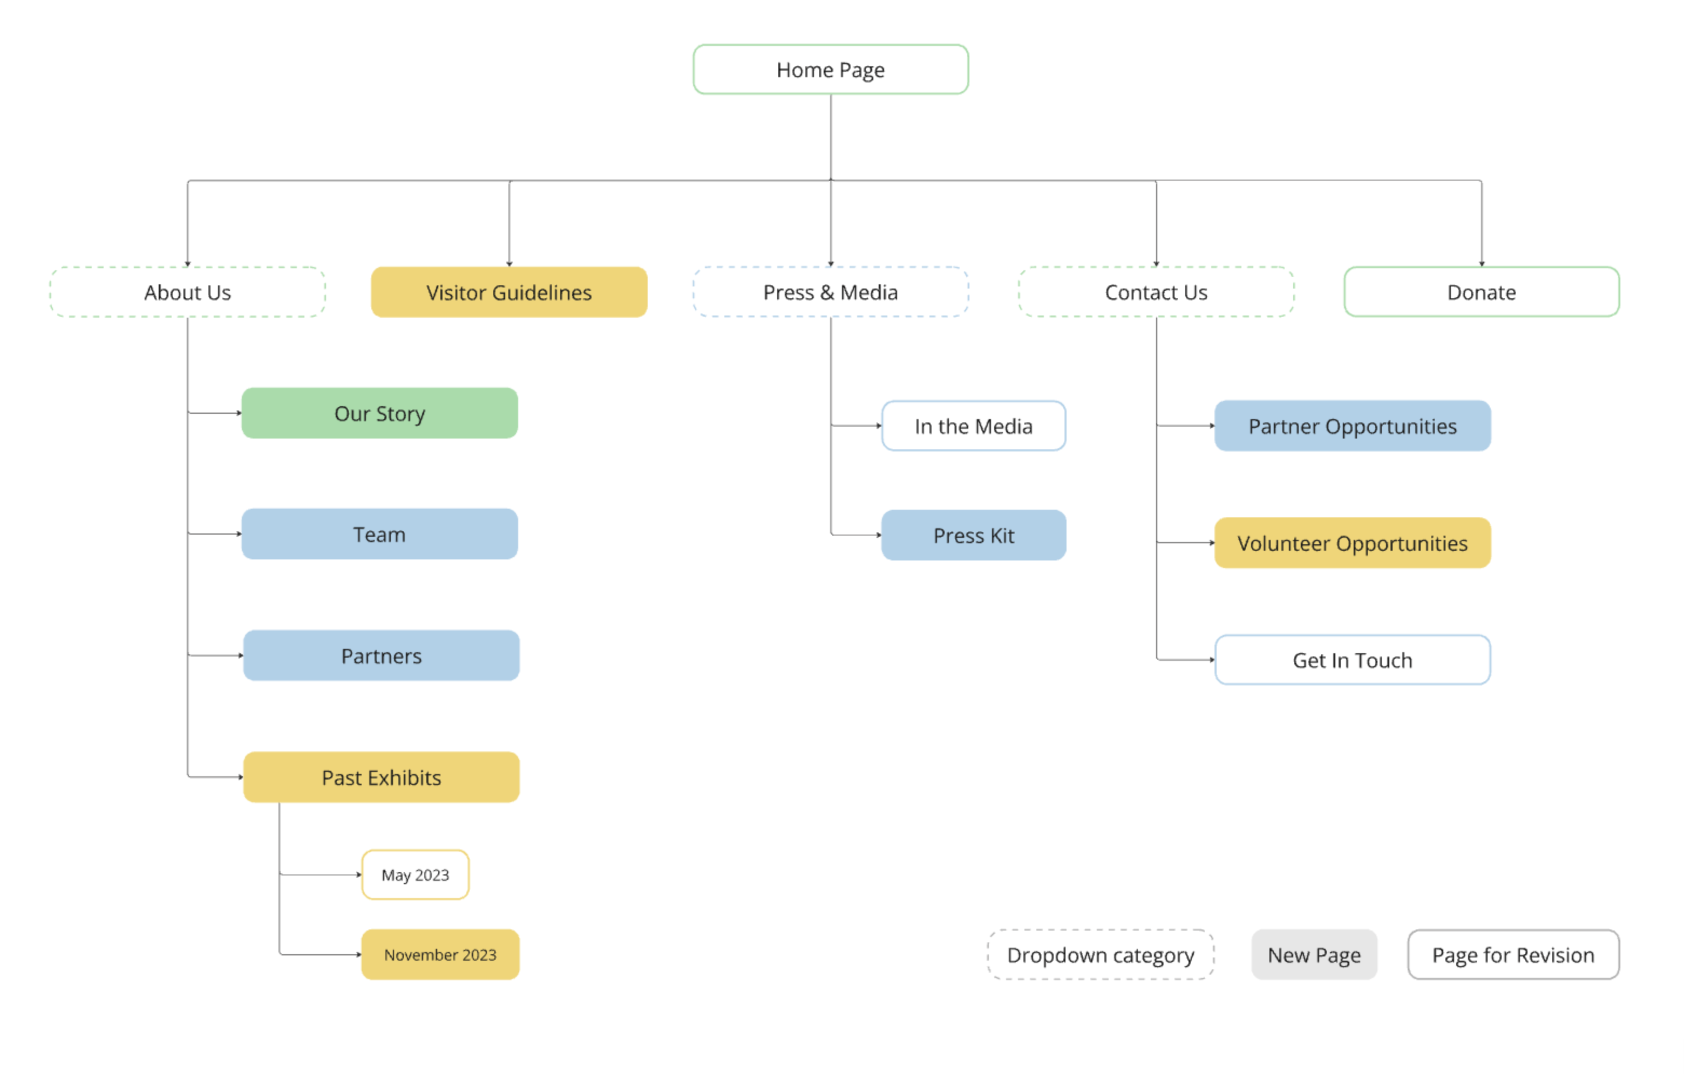Screen dimensions: 1684x1074
Task: Click the green Our Story box
Action: click(x=379, y=413)
